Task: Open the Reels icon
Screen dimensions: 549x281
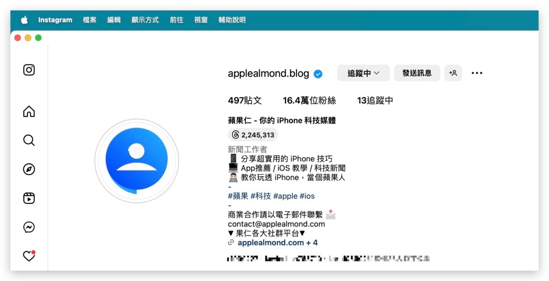Action: 29,198
